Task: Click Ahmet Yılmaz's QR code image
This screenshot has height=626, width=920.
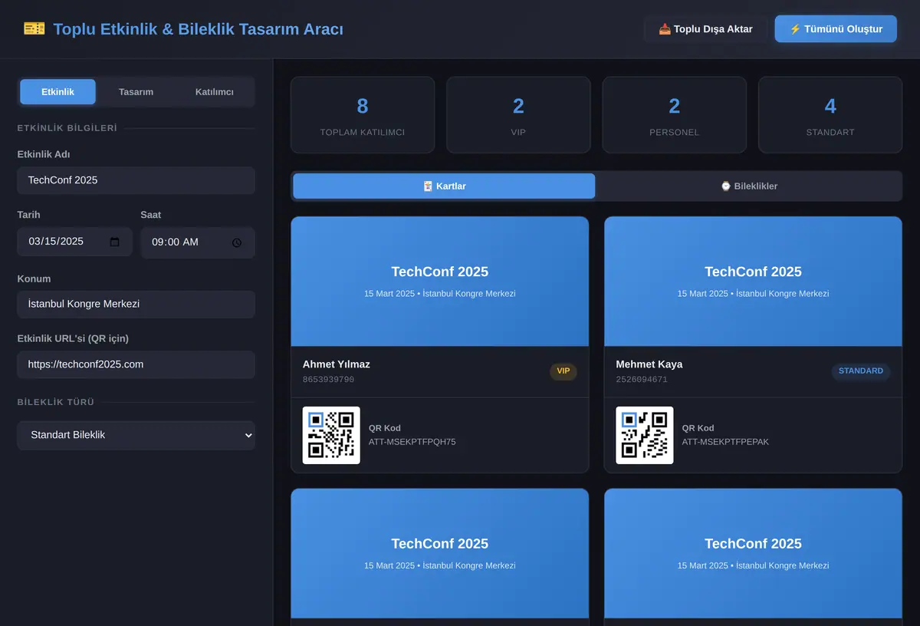Action: tap(331, 435)
